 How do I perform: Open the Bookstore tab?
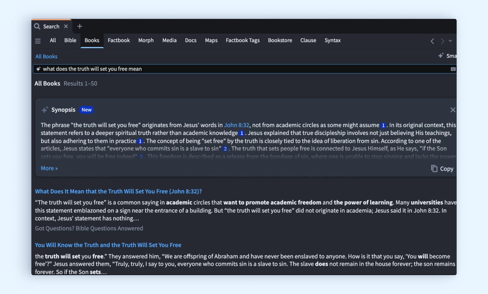[280, 40]
